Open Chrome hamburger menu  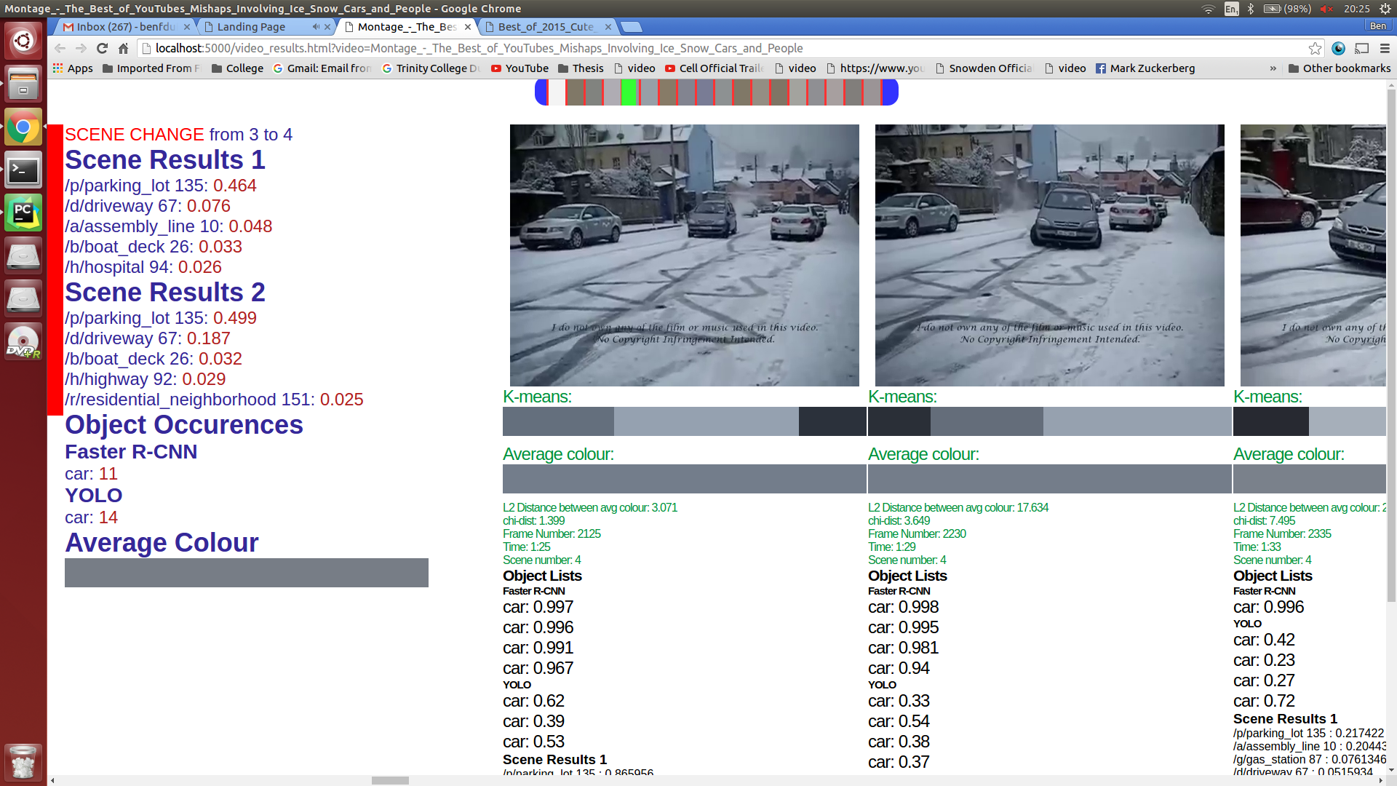coord(1385,48)
